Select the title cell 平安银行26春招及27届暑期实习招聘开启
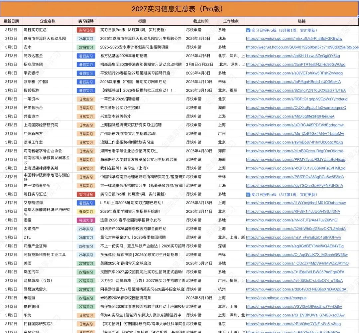The width and height of the screenshot is (359, 333). 142,73
